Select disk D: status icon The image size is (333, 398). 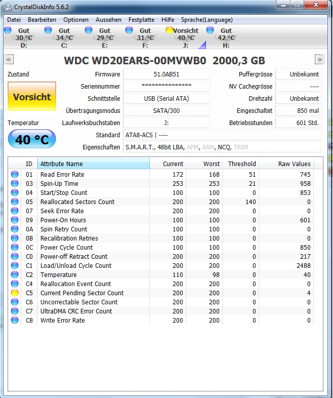point(8,30)
